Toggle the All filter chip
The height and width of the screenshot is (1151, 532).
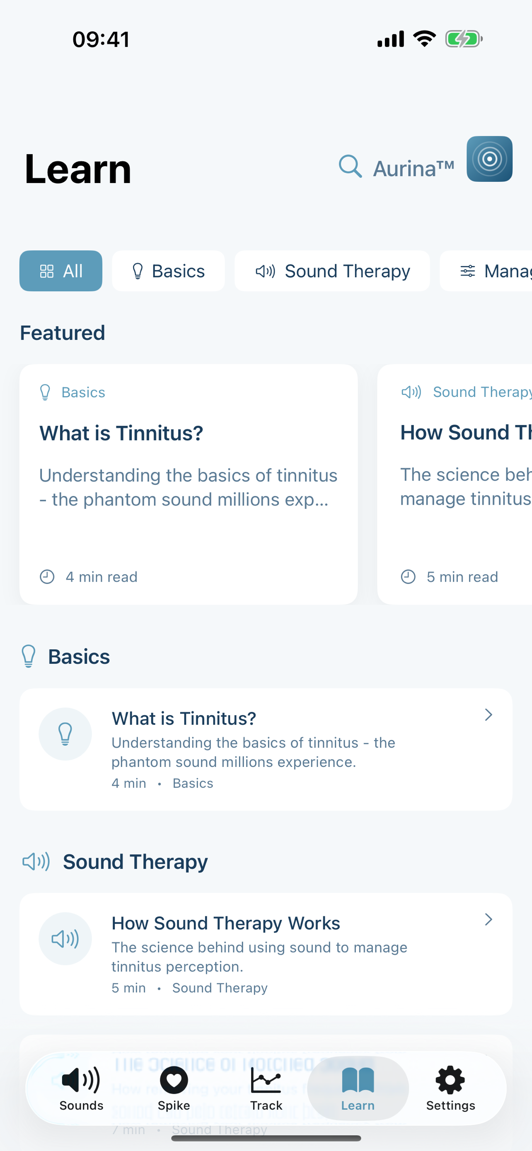[x=61, y=271]
